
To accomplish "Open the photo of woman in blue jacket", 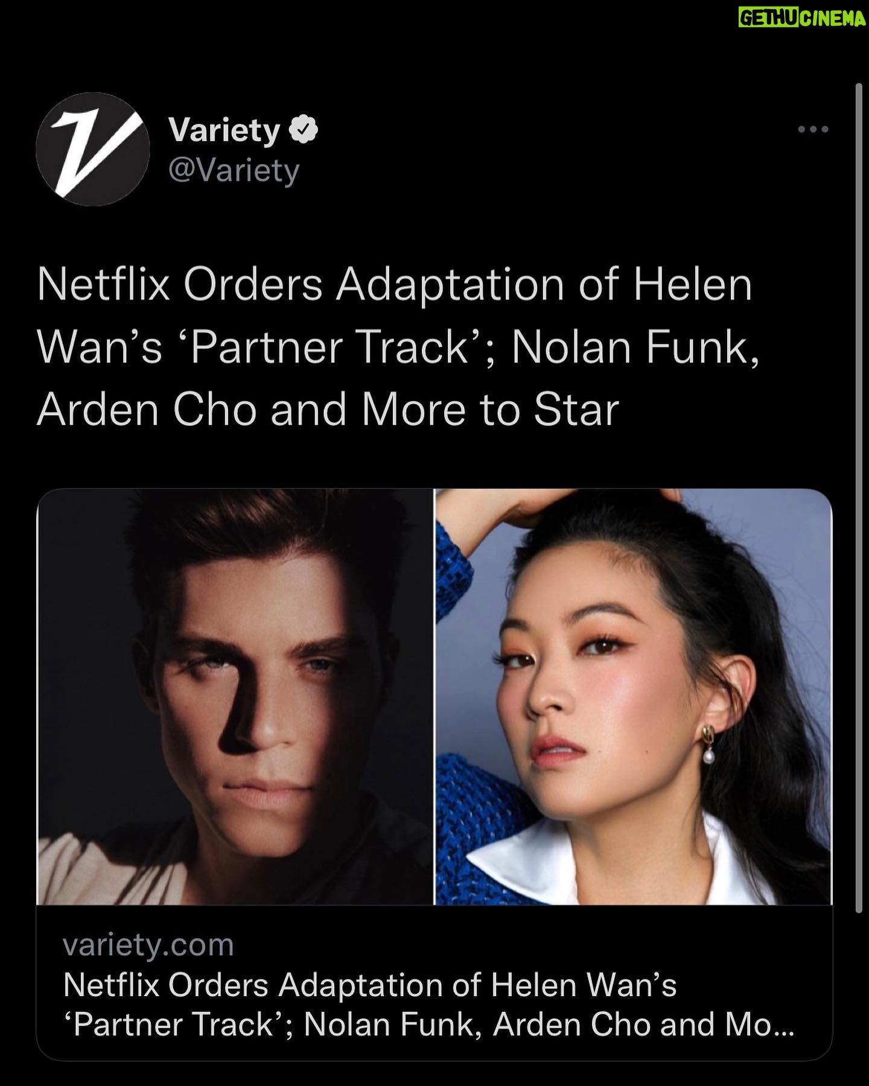I will pyautogui.click(x=634, y=697).
